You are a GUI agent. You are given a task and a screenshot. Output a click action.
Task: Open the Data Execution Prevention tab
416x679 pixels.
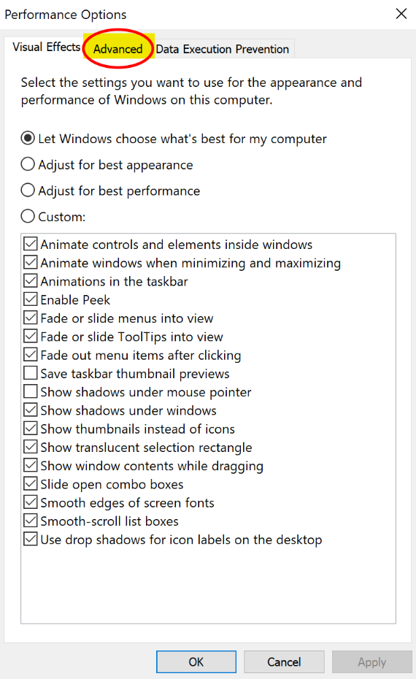click(x=223, y=49)
